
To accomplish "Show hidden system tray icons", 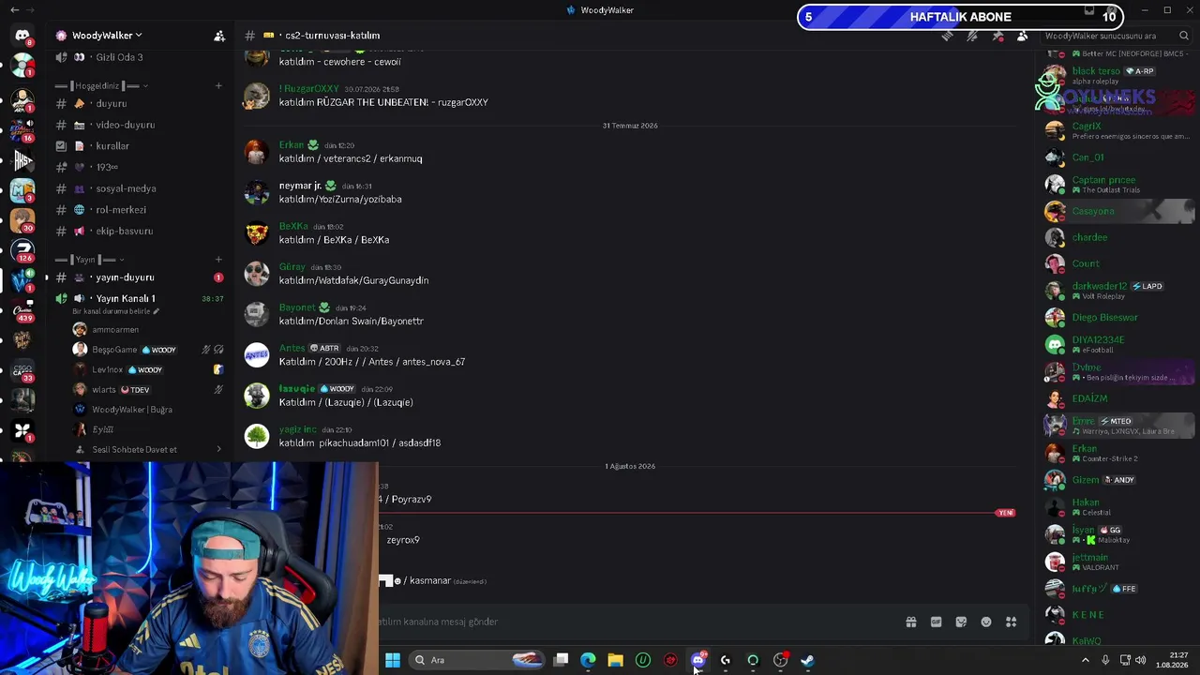I will coord(1086,660).
